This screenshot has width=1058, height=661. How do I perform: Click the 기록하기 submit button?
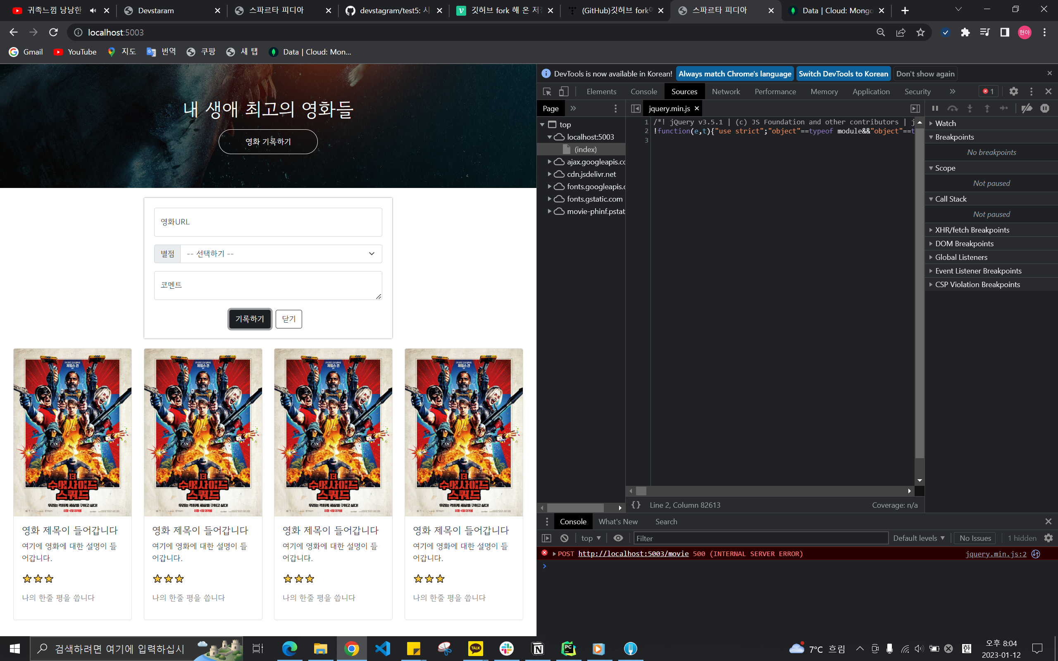coord(250,319)
